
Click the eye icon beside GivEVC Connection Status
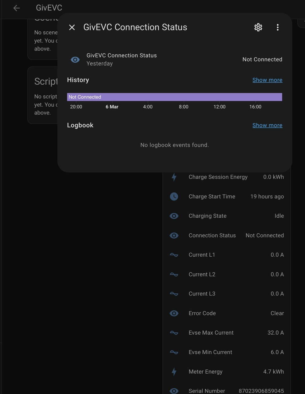click(75, 60)
